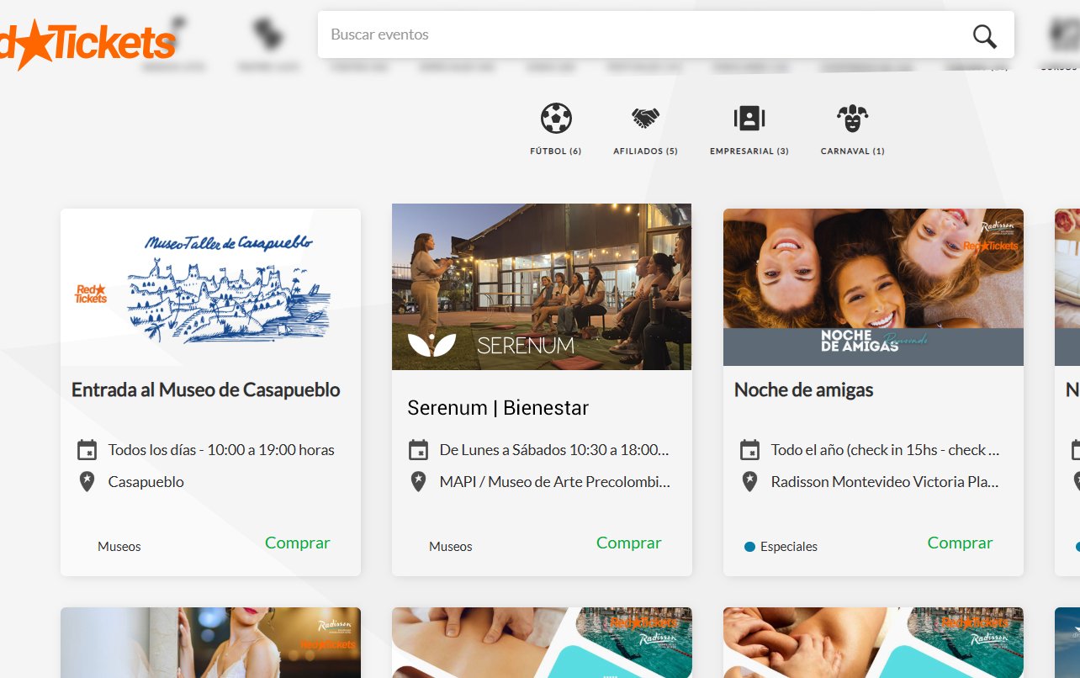Viewport: 1080px width, 678px height.
Task: Click calendar icon beside De Lunes a Sábados
Action: pyautogui.click(x=418, y=450)
